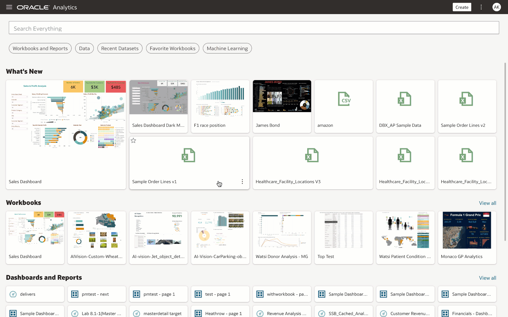Open SSB_Cached_Anal analysis icon

click(322, 313)
